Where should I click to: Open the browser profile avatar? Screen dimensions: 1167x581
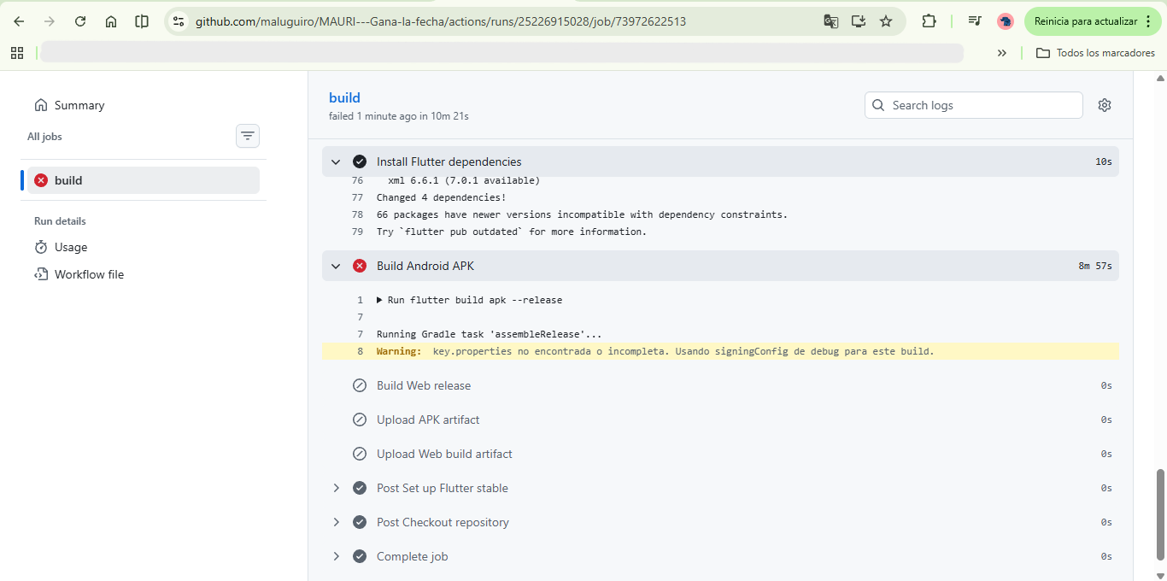[x=1006, y=21]
